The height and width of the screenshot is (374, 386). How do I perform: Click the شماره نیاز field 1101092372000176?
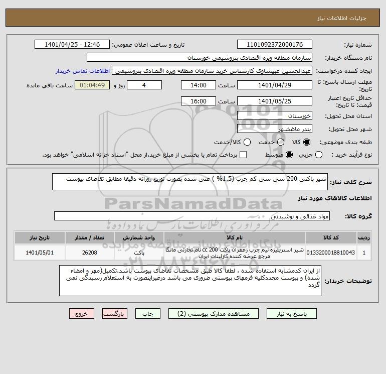coord(275,44)
